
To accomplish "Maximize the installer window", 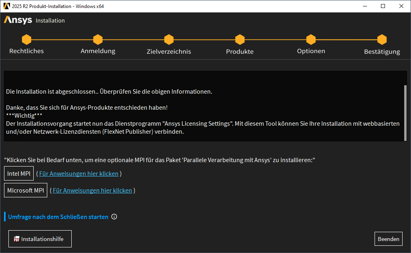I will 383,6.
